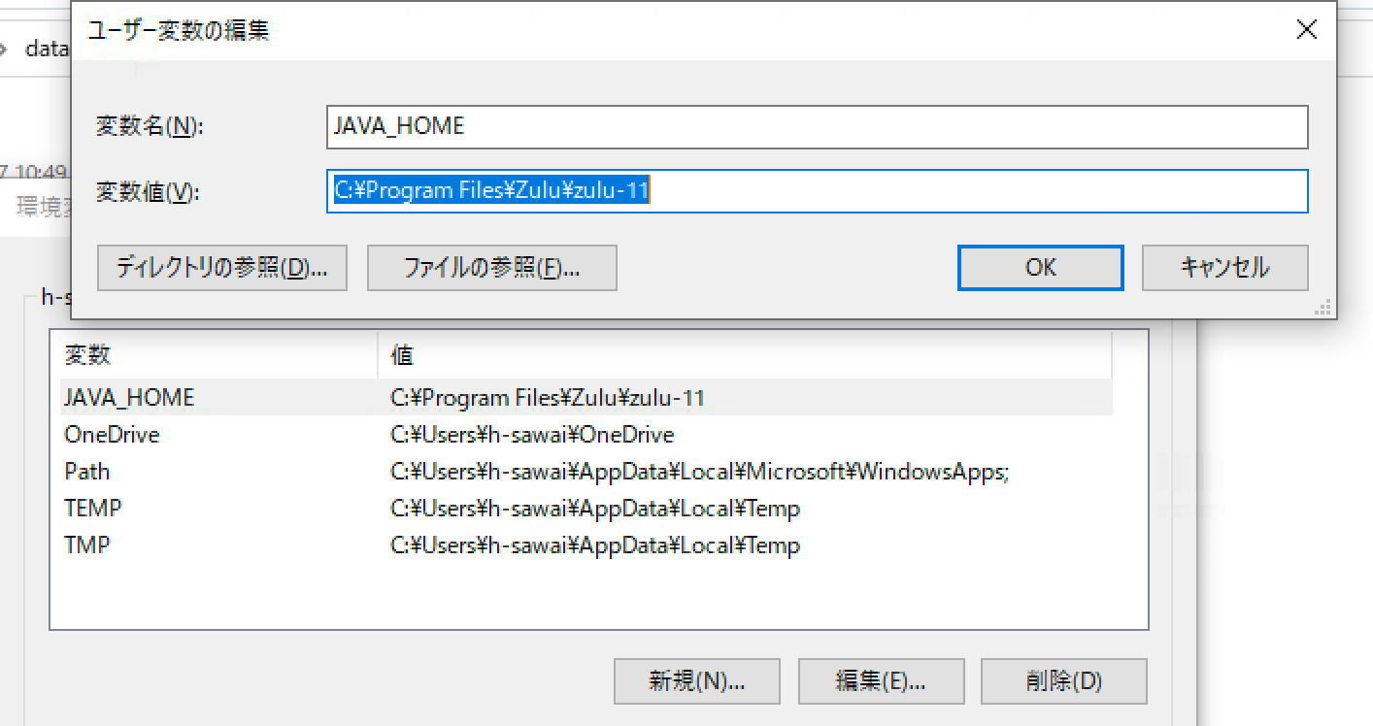Select the JAVA_HOME variable row
Viewport: 1373px width, 726px height.
pyautogui.click(x=586, y=397)
